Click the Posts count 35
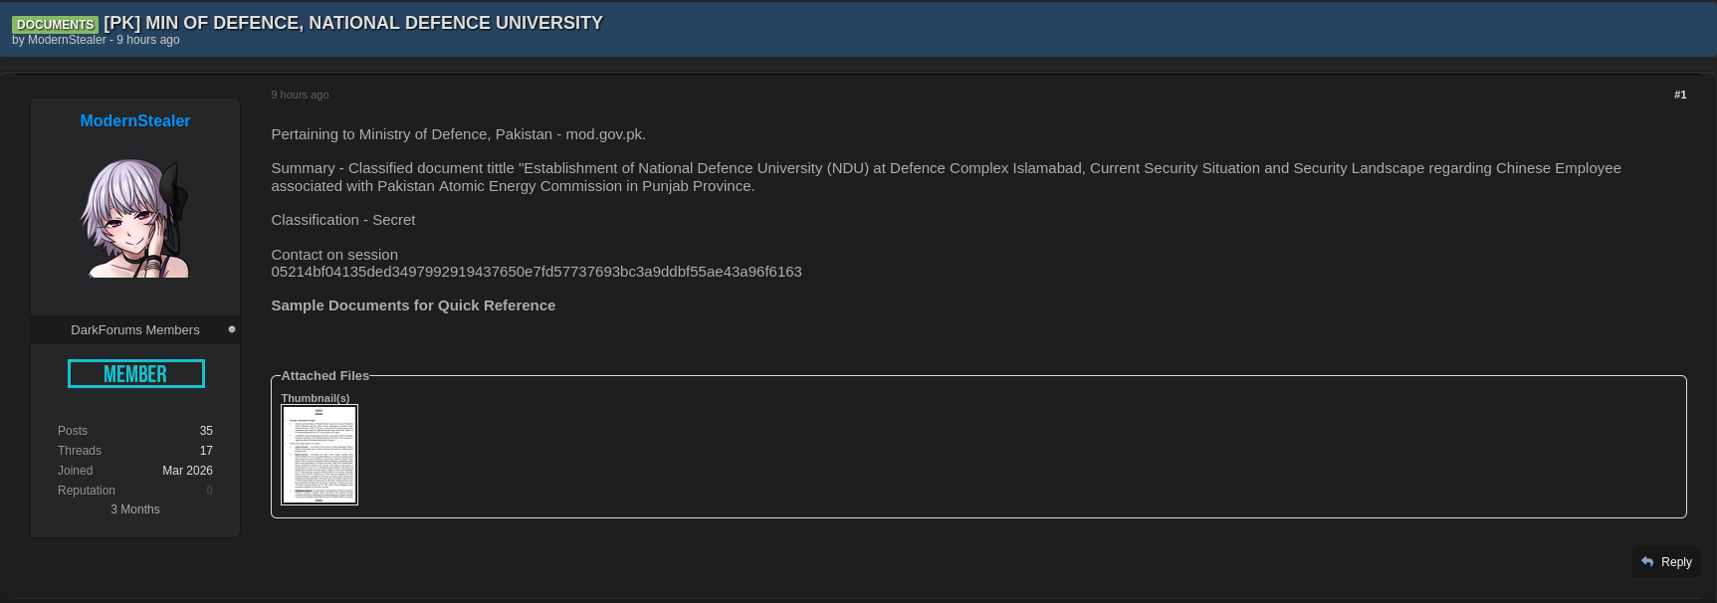 (x=206, y=431)
